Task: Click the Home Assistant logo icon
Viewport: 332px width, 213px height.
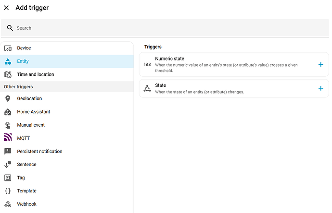Action: pos(8,112)
